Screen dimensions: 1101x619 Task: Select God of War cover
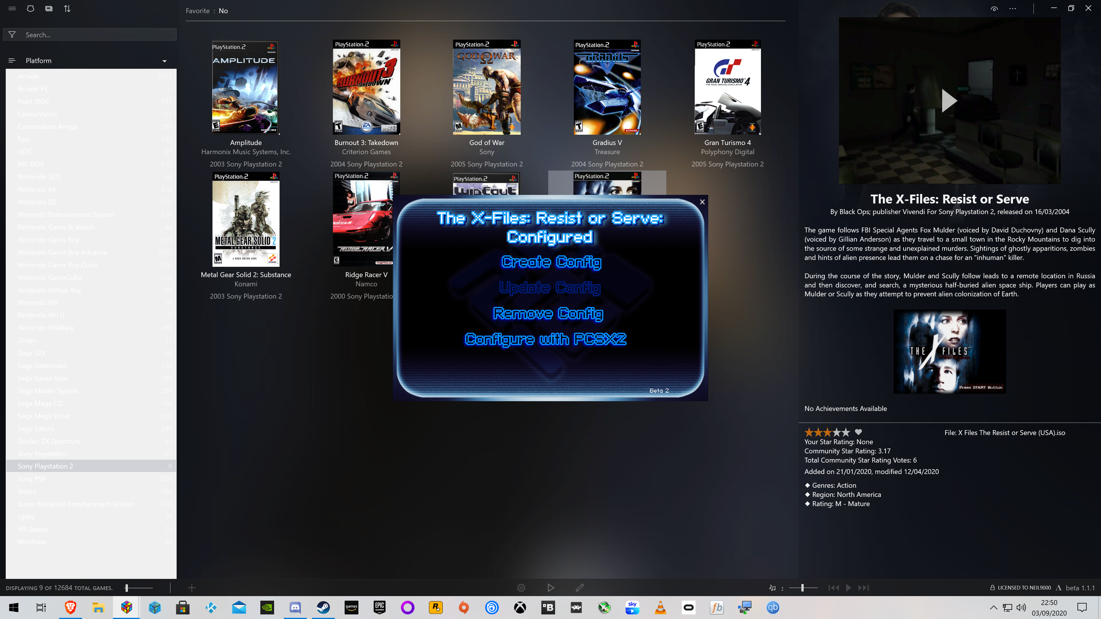coord(487,87)
